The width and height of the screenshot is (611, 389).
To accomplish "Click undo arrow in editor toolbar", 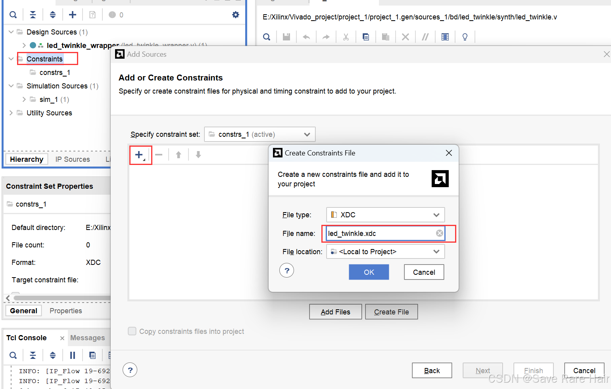I will tap(306, 37).
